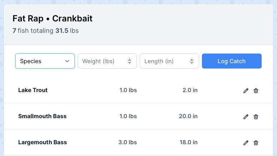Select the Fat Rap Crankbait heading
This screenshot has width=277, height=156.
coord(53,19)
